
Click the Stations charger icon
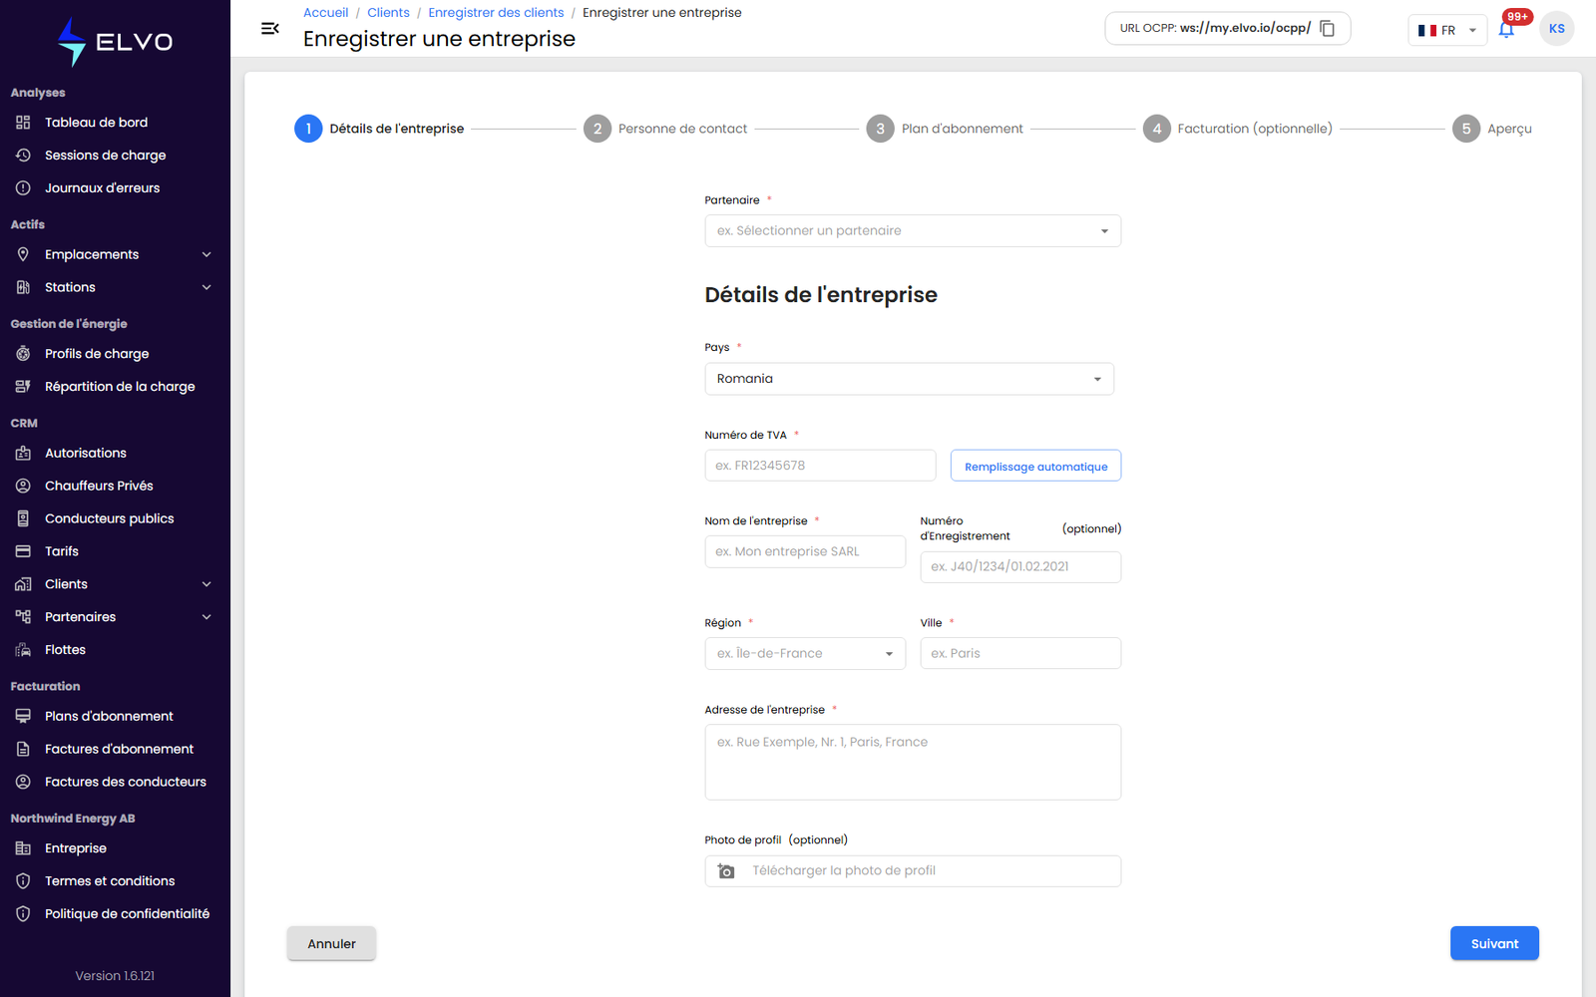coord(23,287)
